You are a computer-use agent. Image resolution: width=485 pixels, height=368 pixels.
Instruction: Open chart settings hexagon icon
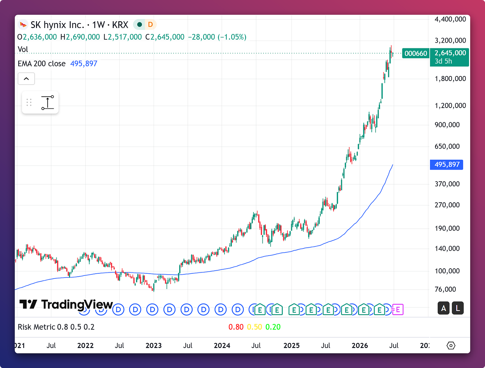click(x=451, y=345)
